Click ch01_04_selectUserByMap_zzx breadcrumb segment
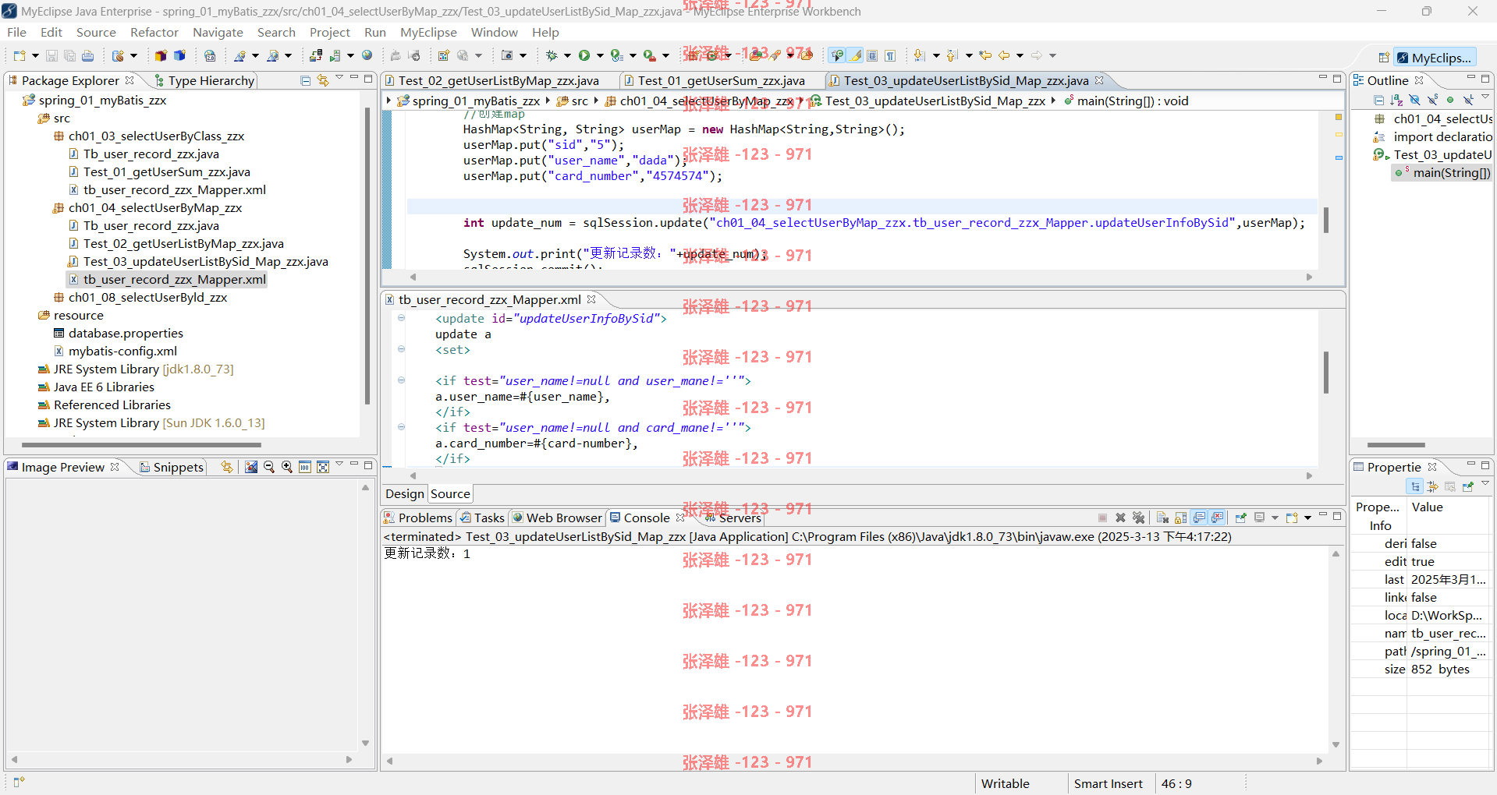Image resolution: width=1497 pixels, height=795 pixels. (x=699, y=101)
